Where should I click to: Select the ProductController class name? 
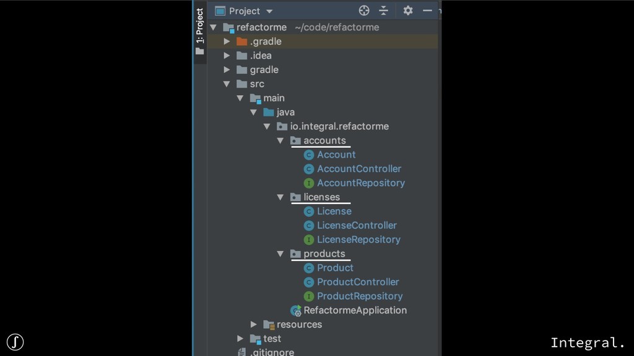tap(358, 282)
